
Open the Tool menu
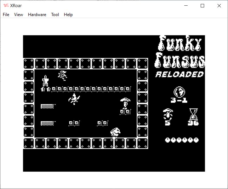(x=55, y=14)
